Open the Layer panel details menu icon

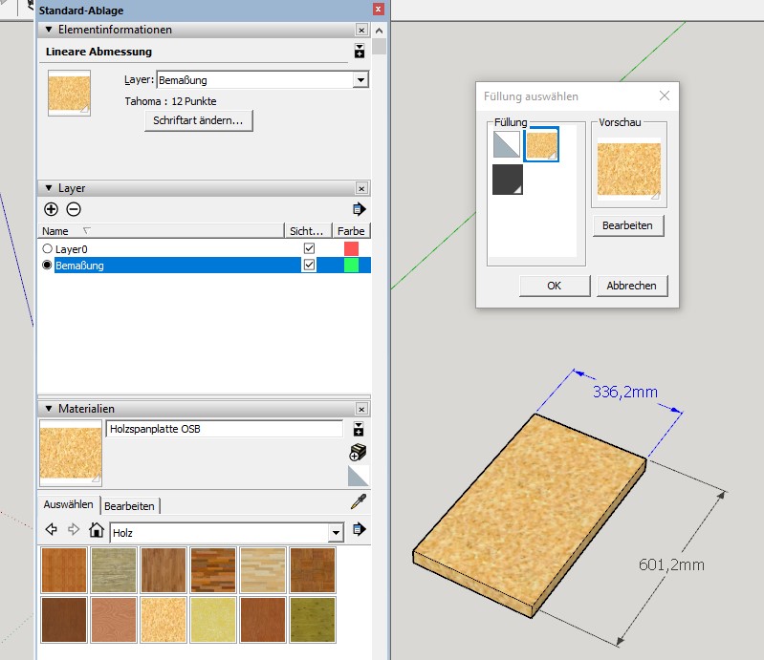pos(360,209)
